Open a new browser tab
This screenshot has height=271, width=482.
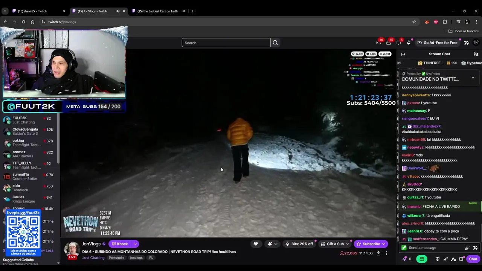[192, 11]
